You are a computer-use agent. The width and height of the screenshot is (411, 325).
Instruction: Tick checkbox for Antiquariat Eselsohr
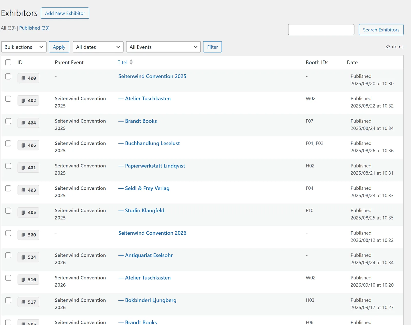(8, 256)
